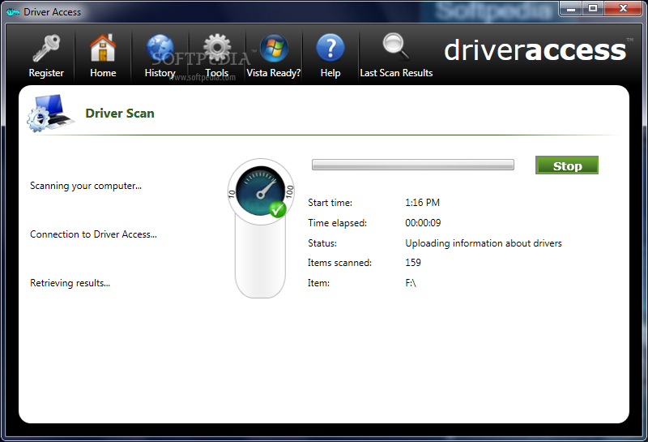Select the Home label in toolbar

pos(103,73)
